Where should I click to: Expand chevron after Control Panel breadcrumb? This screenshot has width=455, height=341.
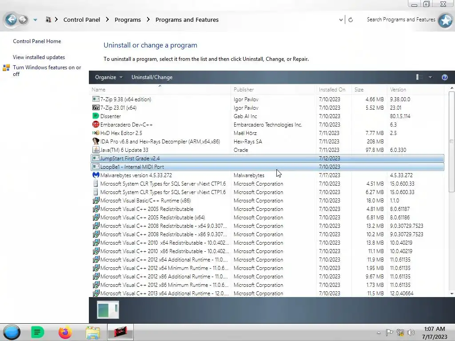(108, 20)
